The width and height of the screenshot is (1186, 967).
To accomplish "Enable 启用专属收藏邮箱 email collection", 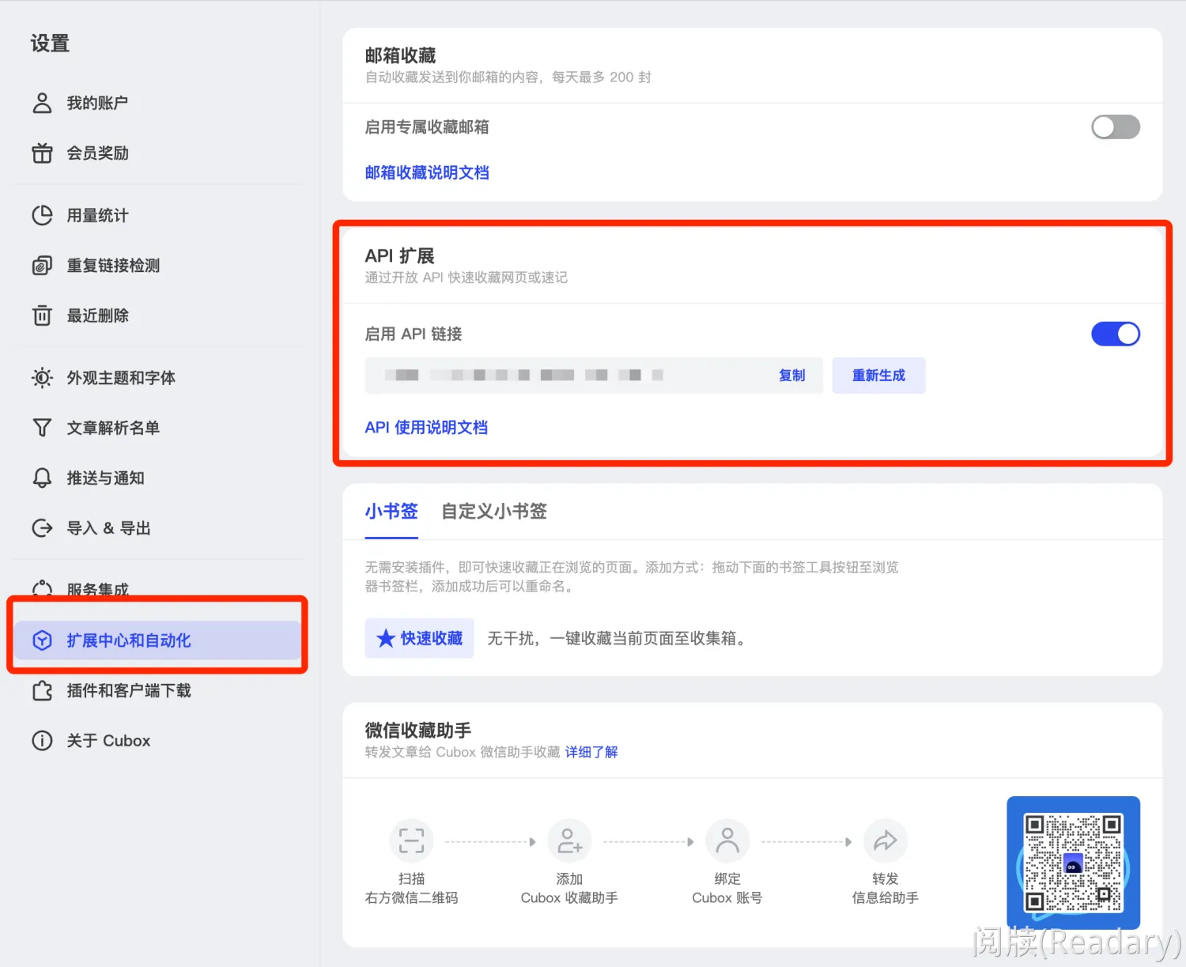I will pyautogui.click(x=1116, y=127).
